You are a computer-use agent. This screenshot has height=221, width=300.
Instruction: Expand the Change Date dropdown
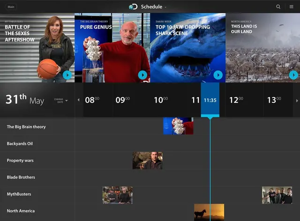point(61,100)
